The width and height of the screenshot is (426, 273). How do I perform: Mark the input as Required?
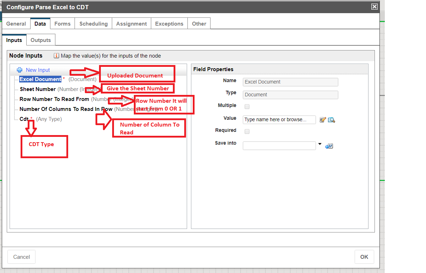point(247,131)
